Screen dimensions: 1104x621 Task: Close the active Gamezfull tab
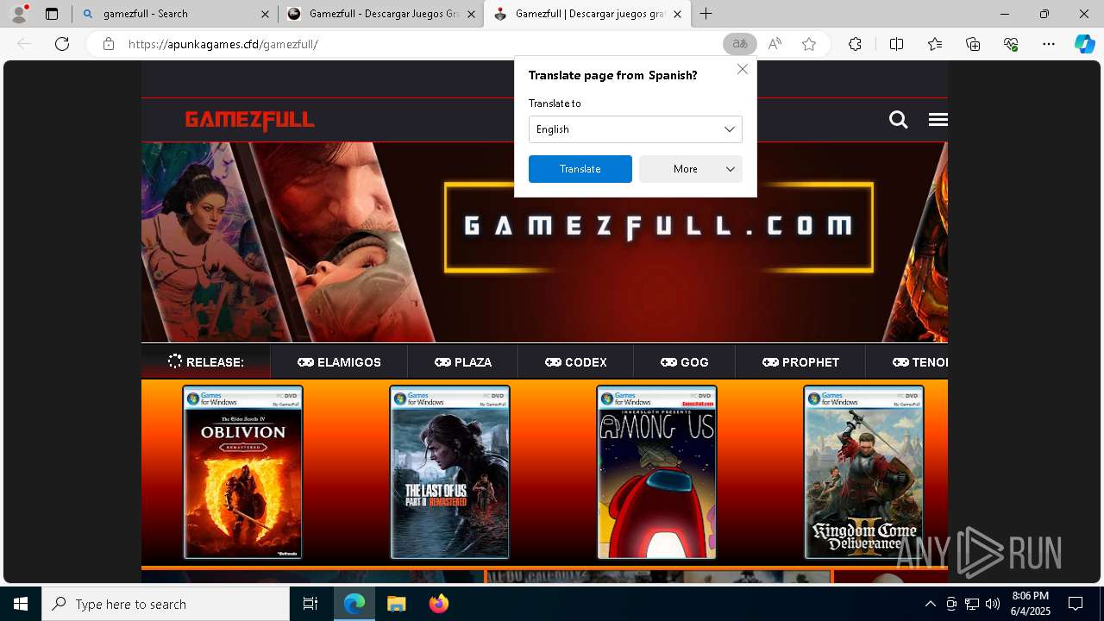point(677,14)
